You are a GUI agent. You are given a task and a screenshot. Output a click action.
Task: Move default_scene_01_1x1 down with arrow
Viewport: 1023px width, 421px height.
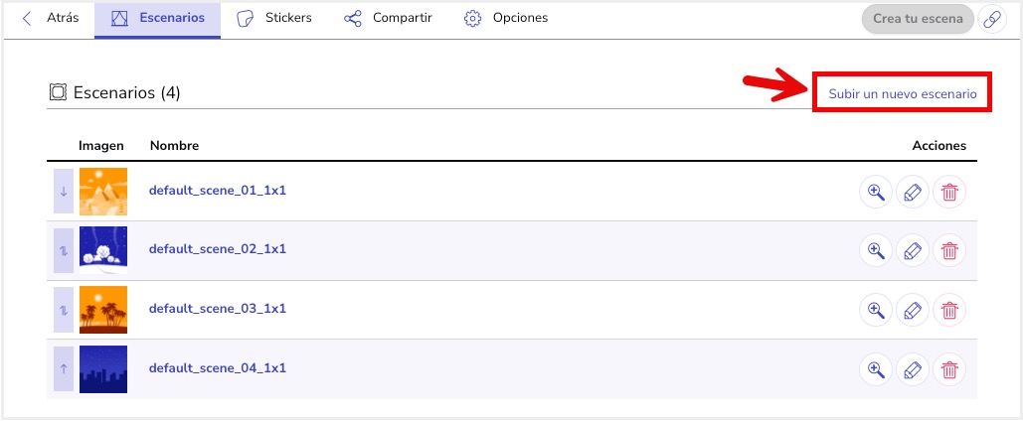pos(64,192)
